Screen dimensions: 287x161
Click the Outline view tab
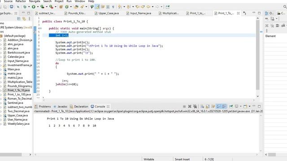(x=270, y=13)
